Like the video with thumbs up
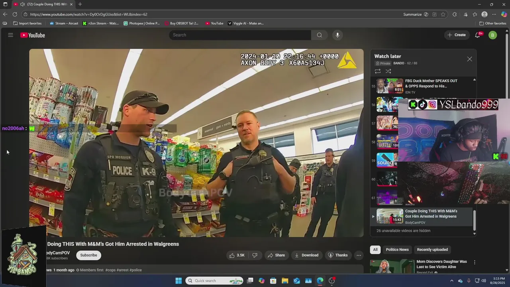Image resolution: width=510 pixels, height=287 pixels. tap(237, 255)
